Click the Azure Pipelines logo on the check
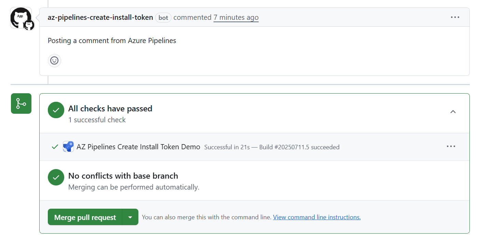Image resolution: width=478 pixels, height=235 pixels. pyautogui.click(x=68, y=147)
